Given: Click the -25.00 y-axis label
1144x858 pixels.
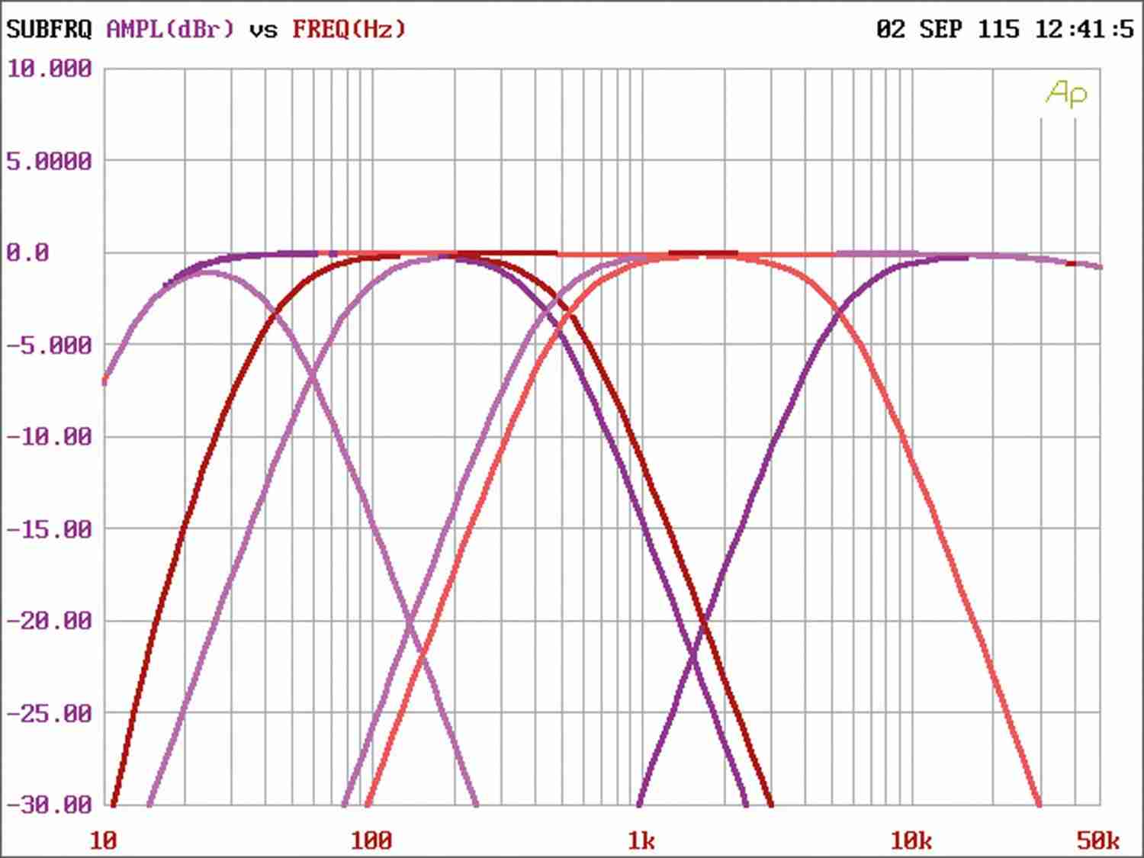Looking at the screenshot, I should [x=49, y=714].
